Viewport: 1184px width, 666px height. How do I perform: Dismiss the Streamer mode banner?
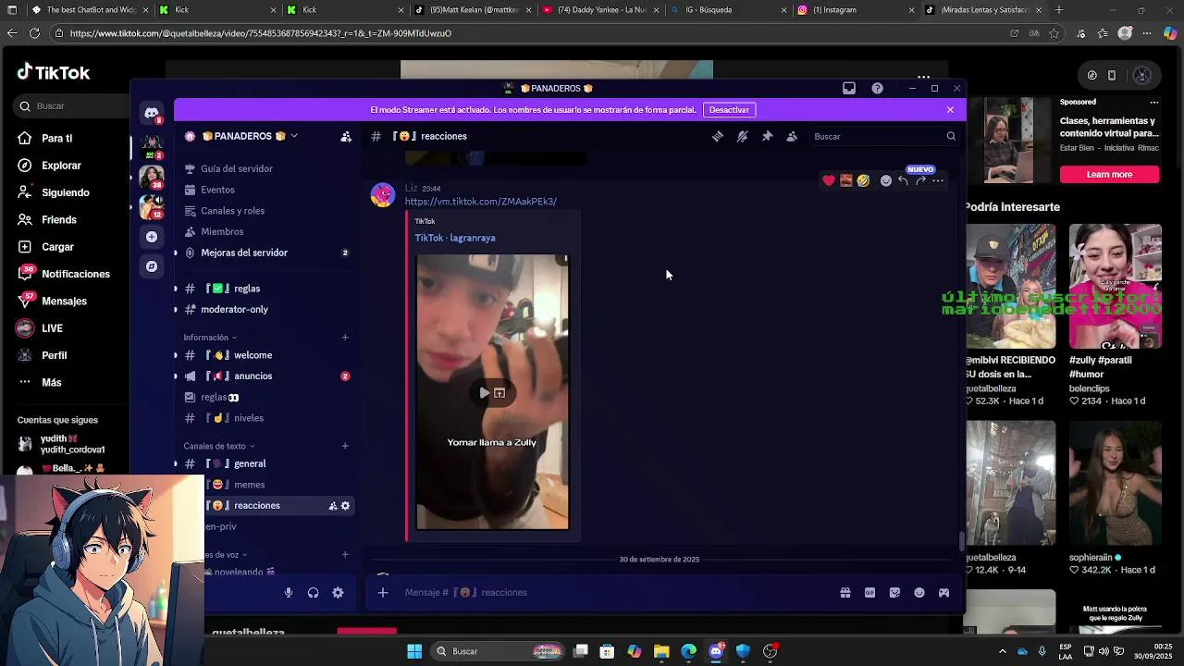[x=950, y=110]
